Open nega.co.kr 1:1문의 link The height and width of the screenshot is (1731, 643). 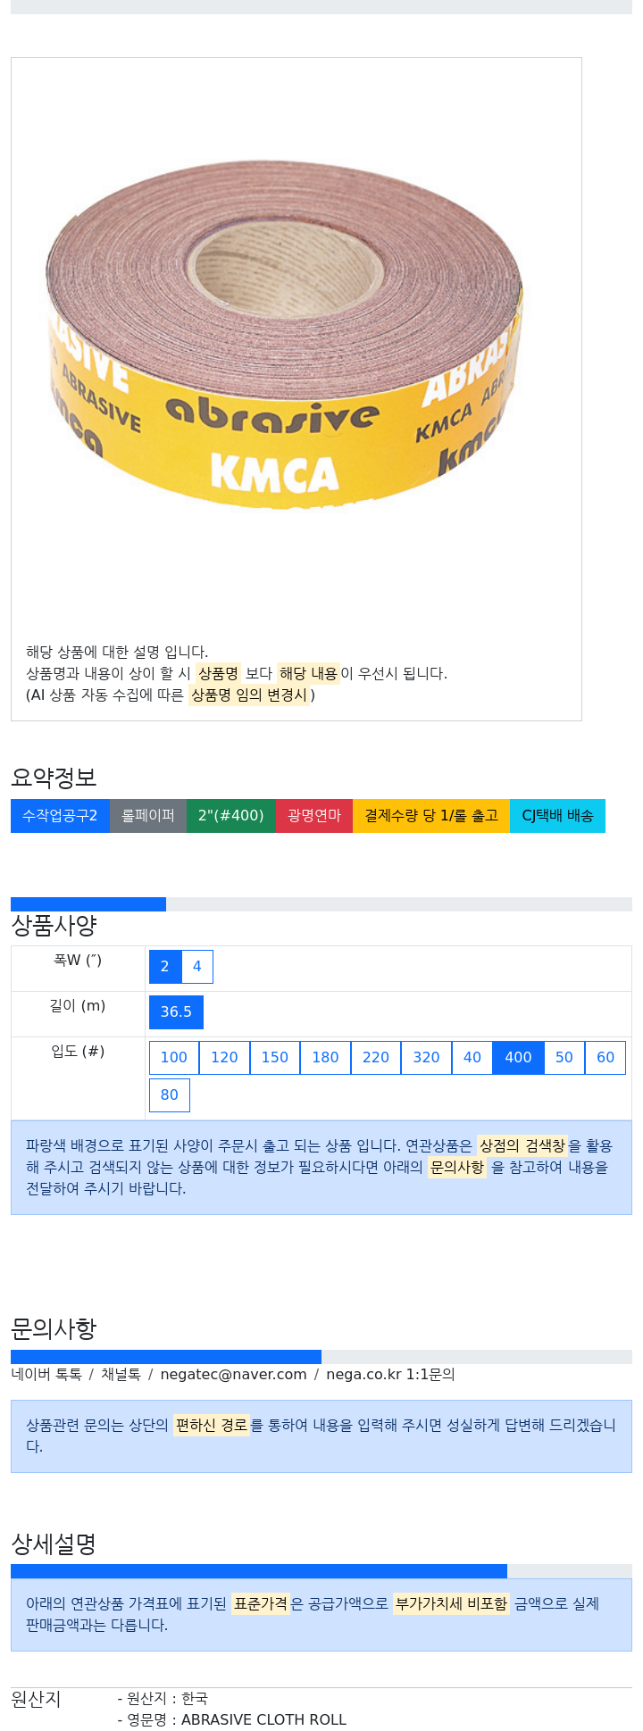pyautogui.click(x=390, y=1375)
